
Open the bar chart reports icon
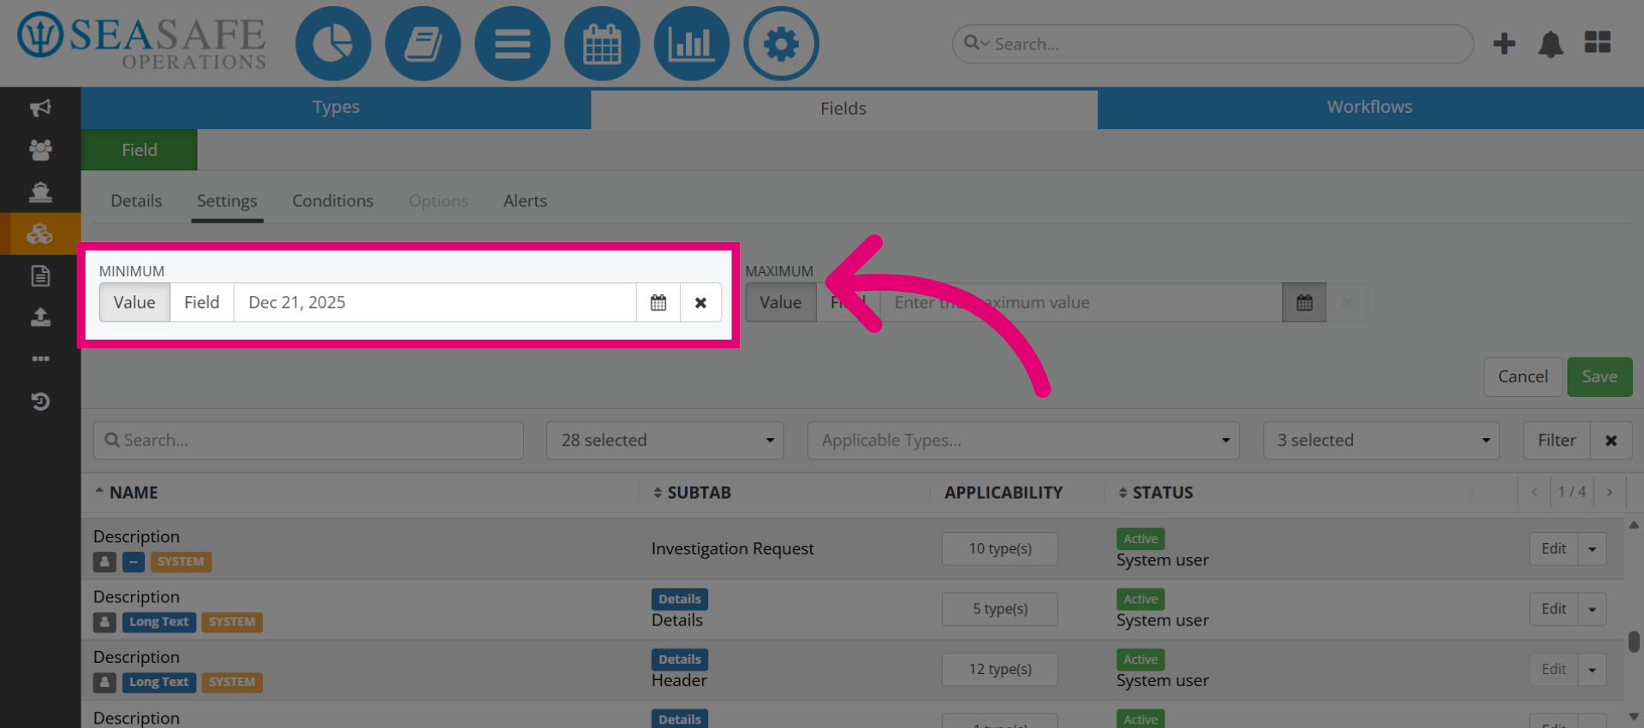(x=692, y=44)
